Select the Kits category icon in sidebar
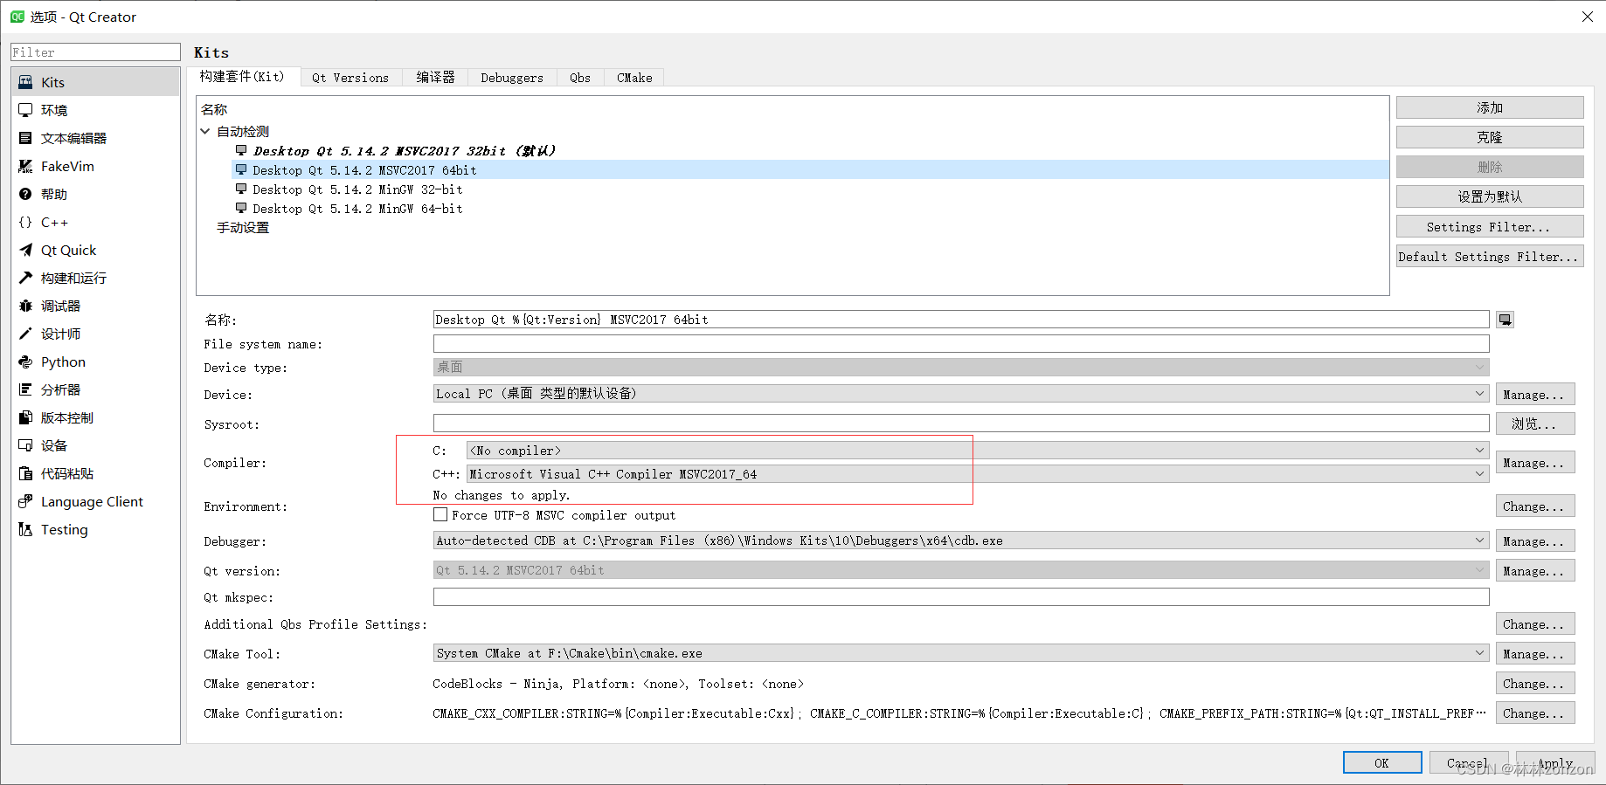The height and width of the screenshot is (785, 1606). (x=25, y=82)
